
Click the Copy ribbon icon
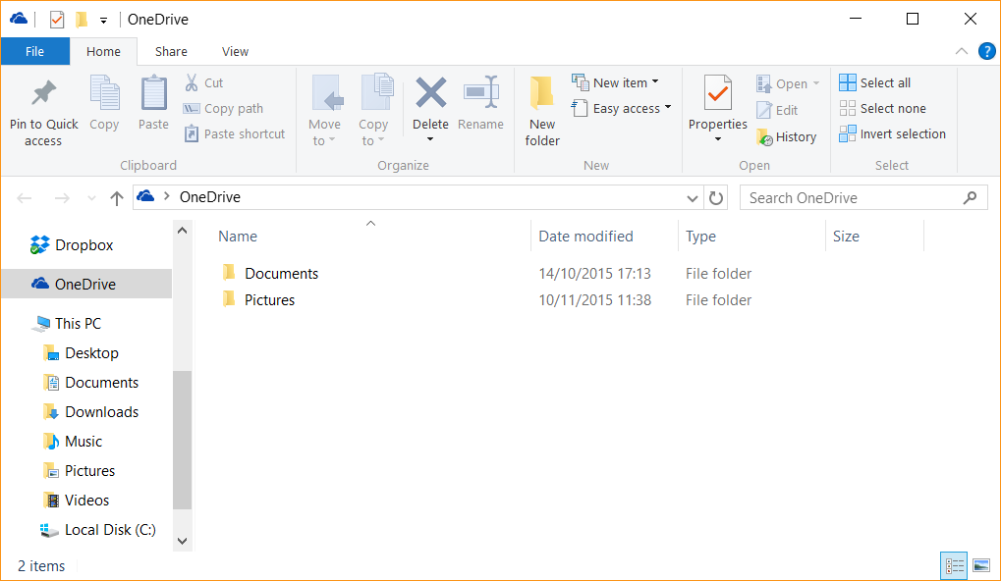tap(104, 93)
